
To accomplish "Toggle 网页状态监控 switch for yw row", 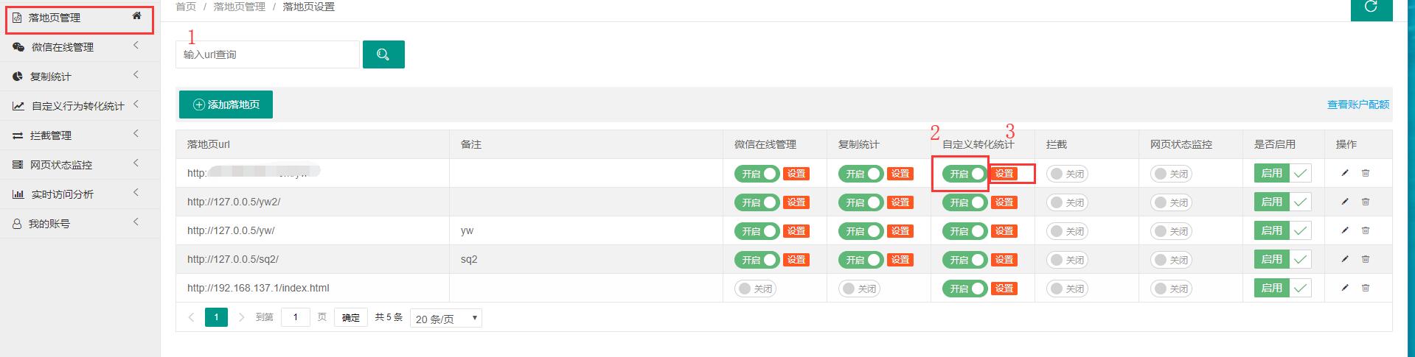I will pos(1170,231).
